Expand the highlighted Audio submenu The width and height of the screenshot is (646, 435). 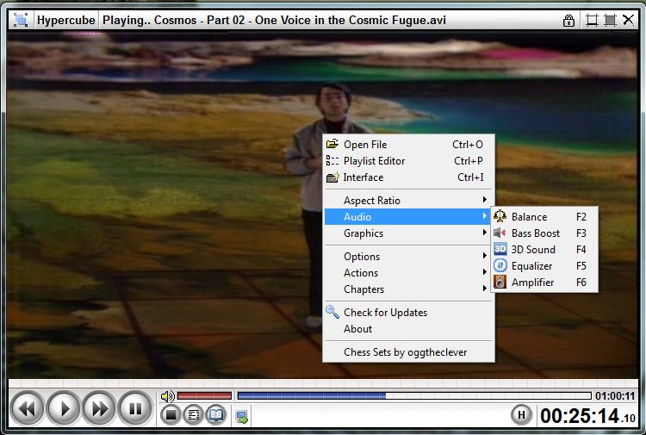pos(408,217)
